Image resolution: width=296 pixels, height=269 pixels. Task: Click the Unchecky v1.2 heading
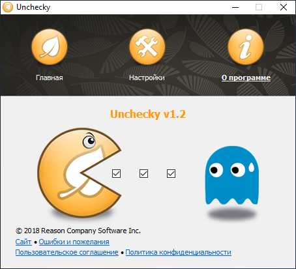point(148,114)
